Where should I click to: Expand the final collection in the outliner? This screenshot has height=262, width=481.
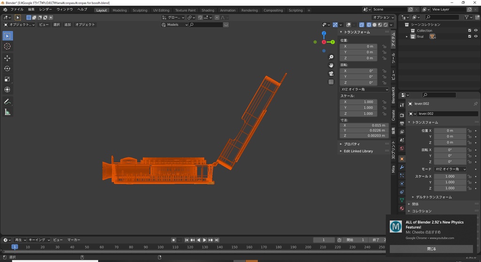[407, 37]
